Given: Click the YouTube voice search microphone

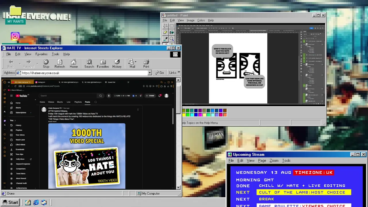Looking at the screenshot, I should [109, 96].
